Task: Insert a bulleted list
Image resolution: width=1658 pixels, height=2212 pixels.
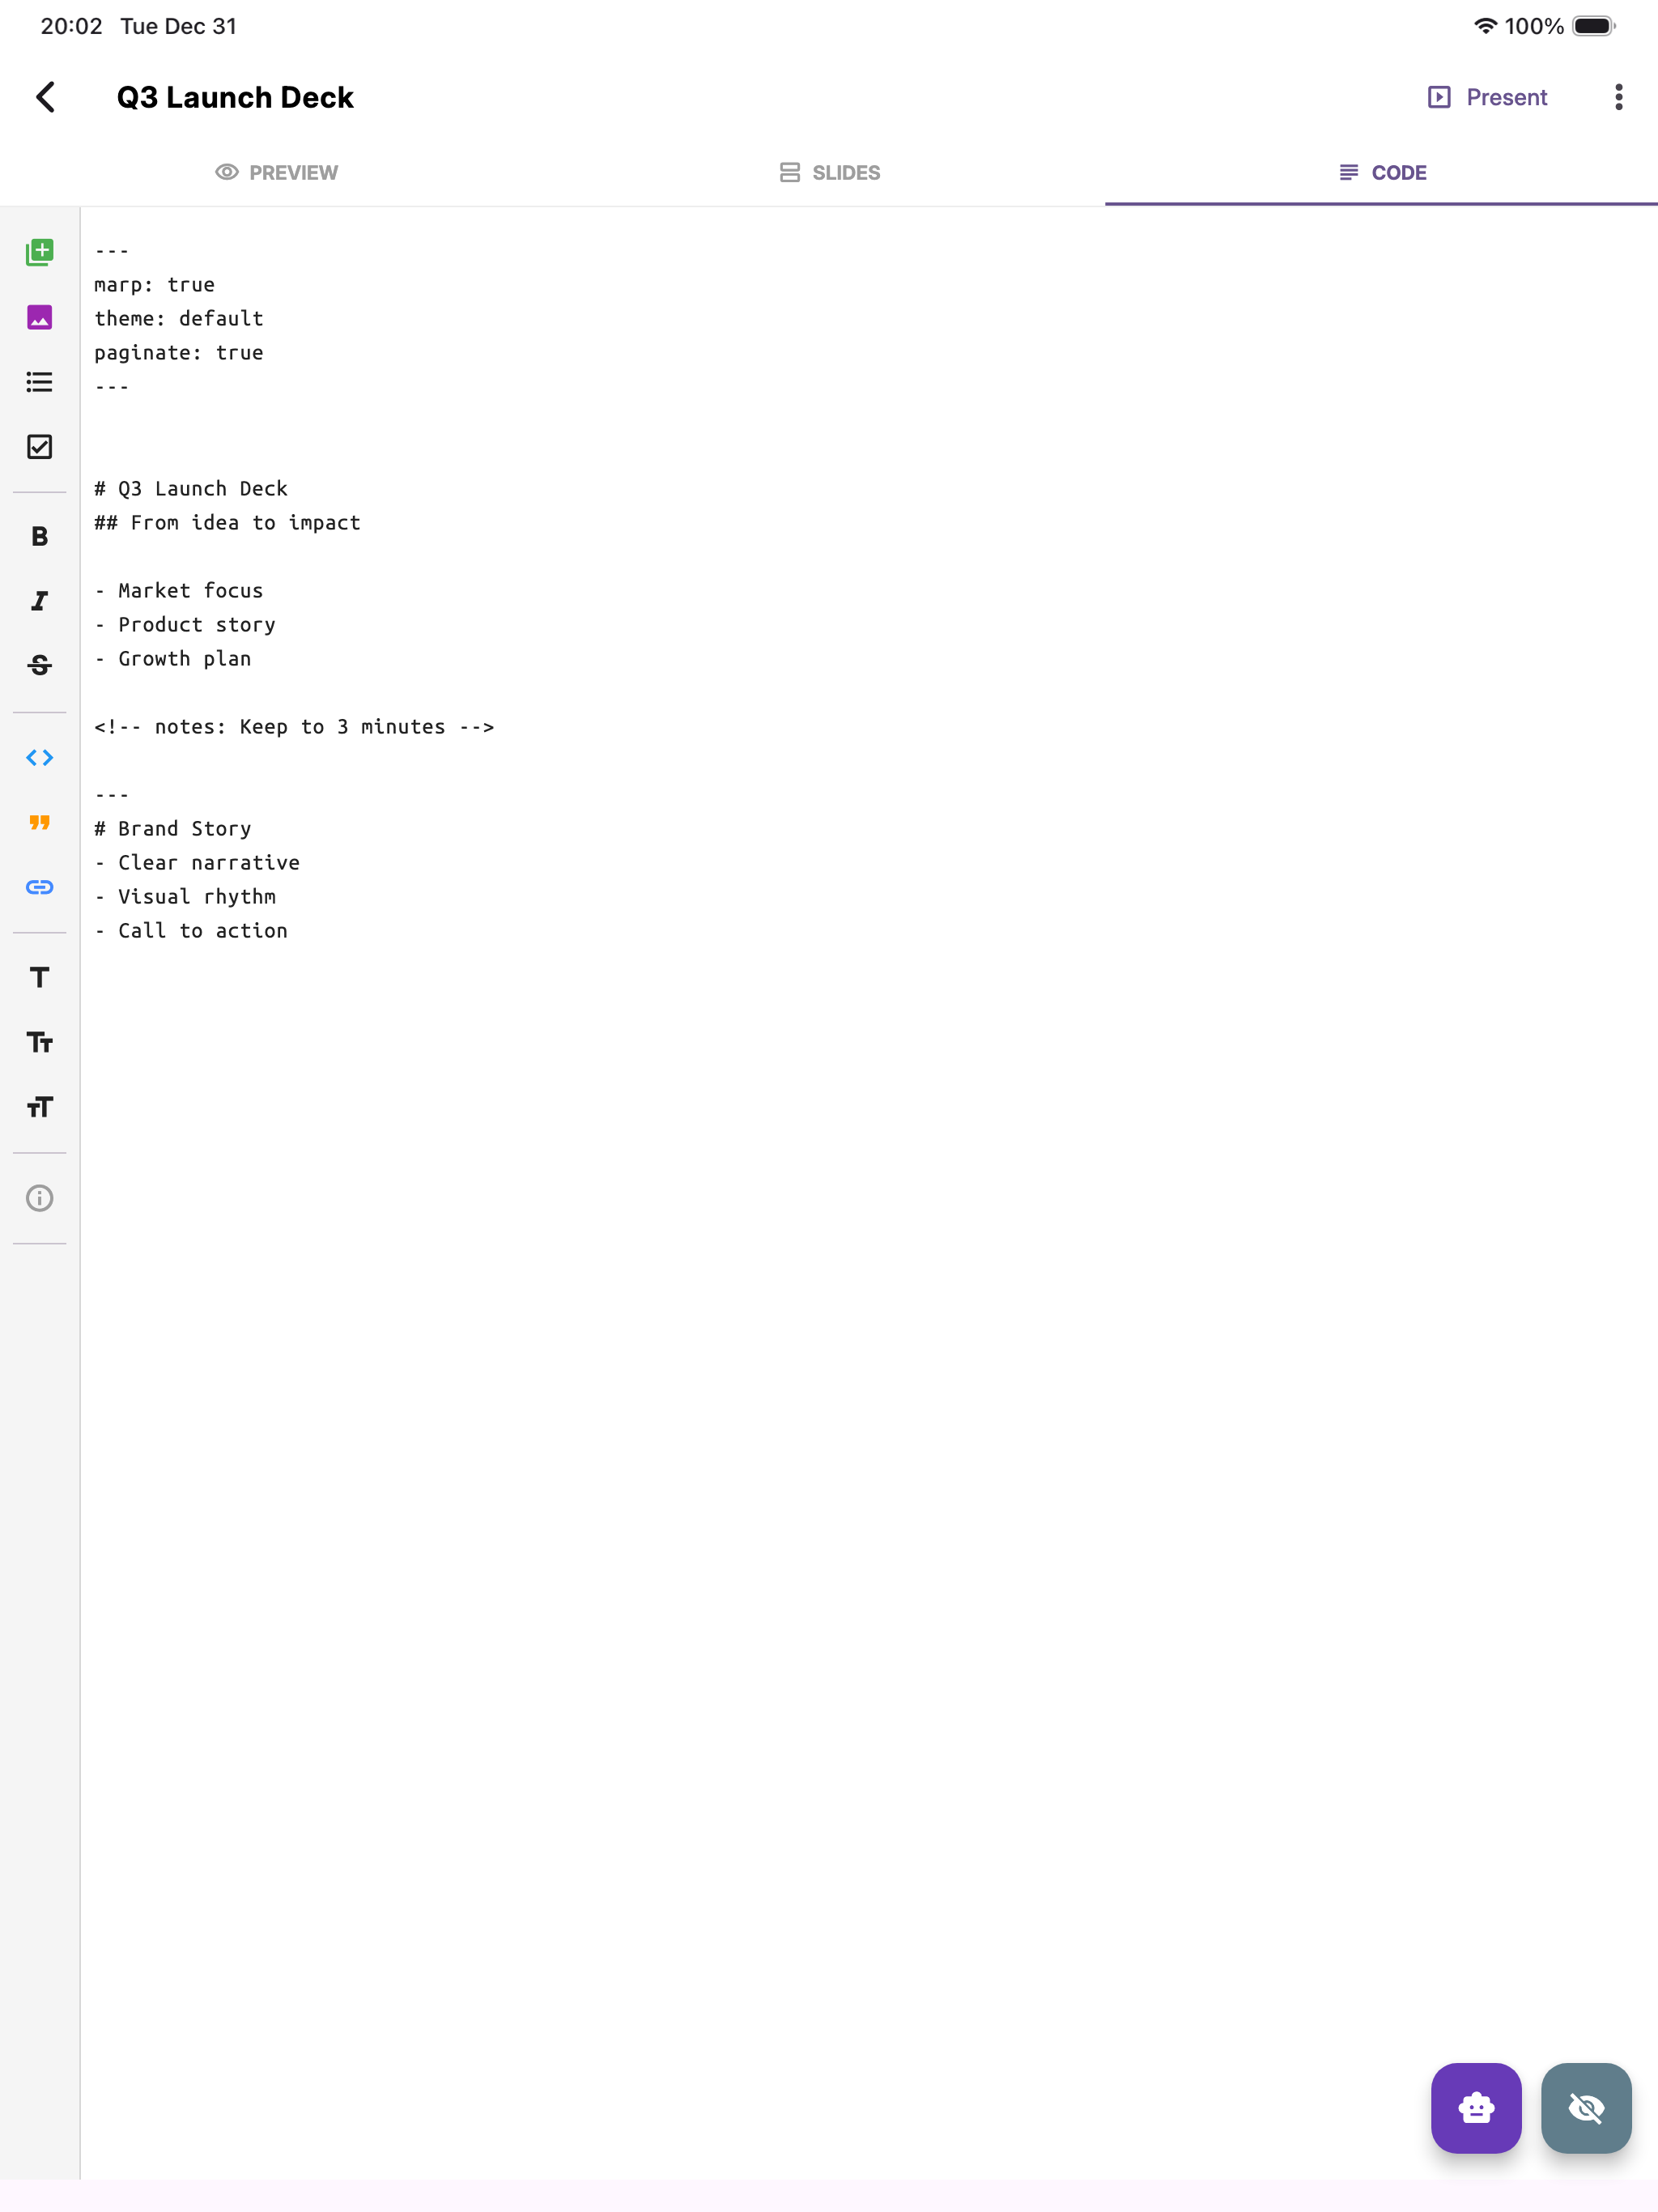Action: pos(40,382)
